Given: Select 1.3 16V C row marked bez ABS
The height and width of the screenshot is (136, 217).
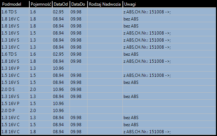Looking at the screenshot, I should [x=108, y=117].
